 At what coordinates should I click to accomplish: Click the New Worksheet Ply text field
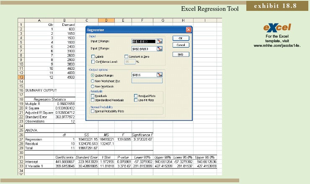[x=147, y=80]
